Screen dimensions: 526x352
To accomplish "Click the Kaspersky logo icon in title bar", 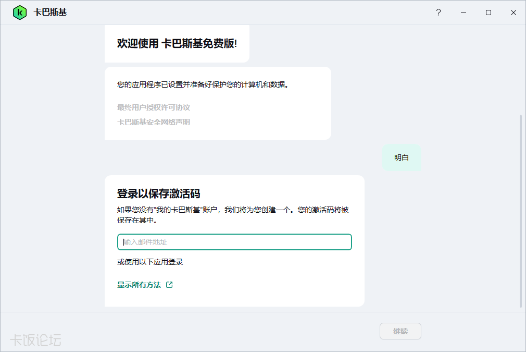I will pos(20,13).
